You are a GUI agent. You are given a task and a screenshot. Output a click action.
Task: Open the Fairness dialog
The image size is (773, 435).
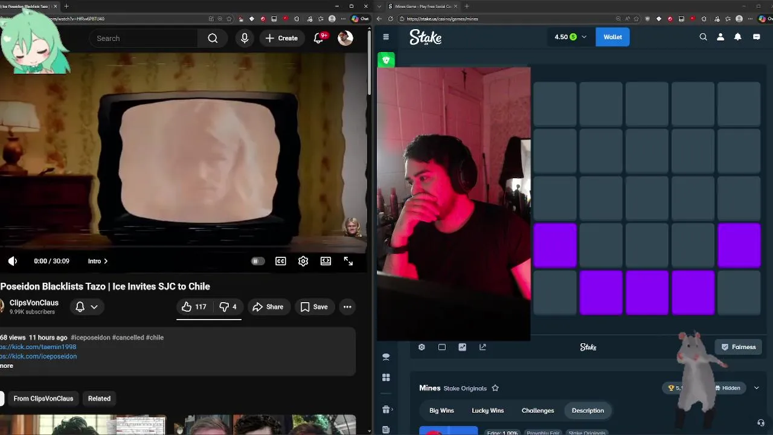739,347
